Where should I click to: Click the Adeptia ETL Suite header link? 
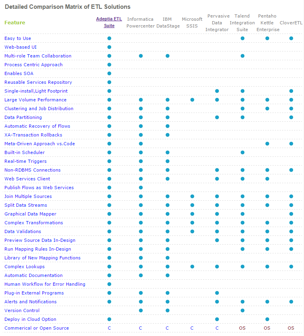109,22
